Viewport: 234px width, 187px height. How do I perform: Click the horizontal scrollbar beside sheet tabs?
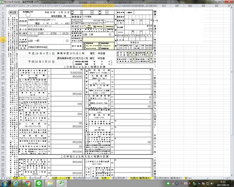click(x=209, y=178)
